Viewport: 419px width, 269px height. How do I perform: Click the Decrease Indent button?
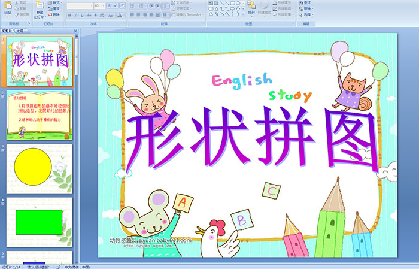point(151,6)
